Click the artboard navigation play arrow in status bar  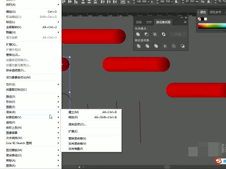(x=79, y=167)
